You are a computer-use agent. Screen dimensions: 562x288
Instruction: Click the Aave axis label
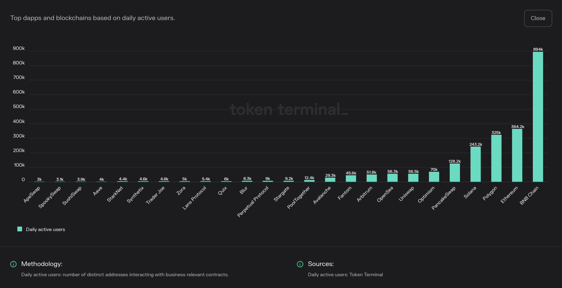click(98, 191)
